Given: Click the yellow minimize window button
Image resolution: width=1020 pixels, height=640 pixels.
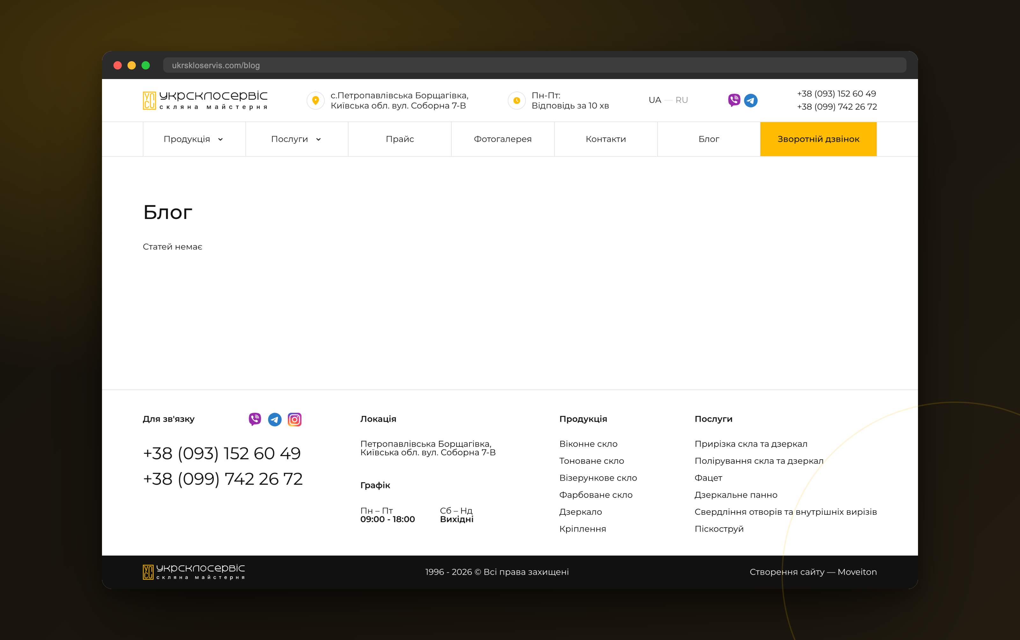Looking at the screenshot, I should pyautogui.click(x=132, y=65).
